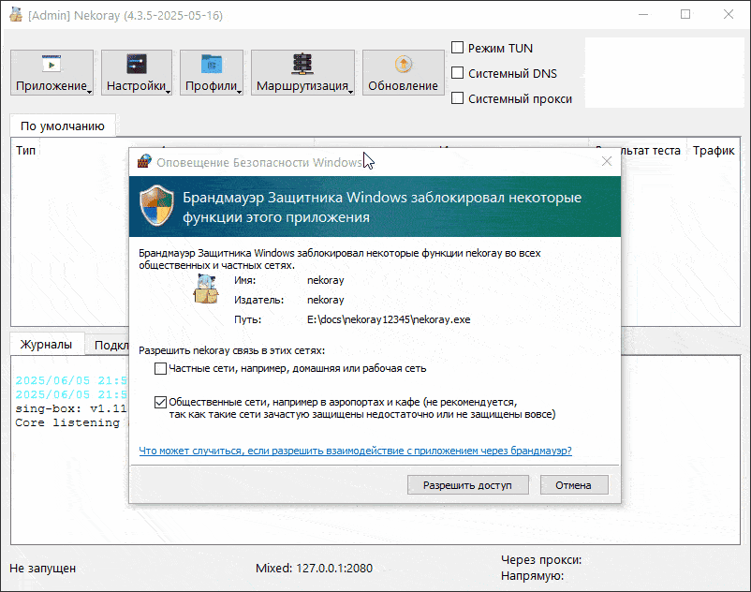
Task: Switch to the Журналы tab
Action: point(46,345)
